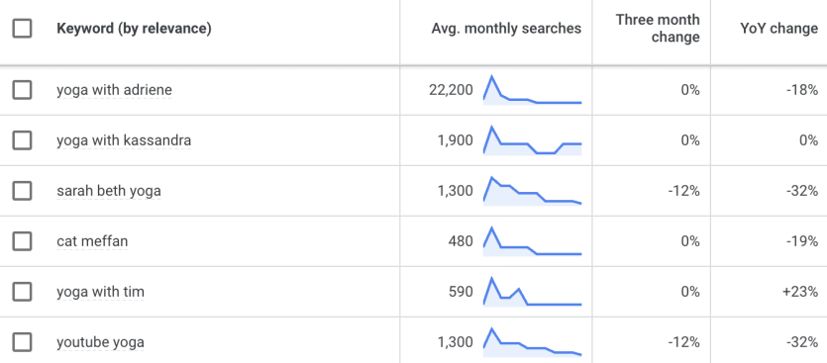Open sparkline chart for sarah beth yoga
The width and height of the screenshot is (827, 363).
[x=532, y=191]
